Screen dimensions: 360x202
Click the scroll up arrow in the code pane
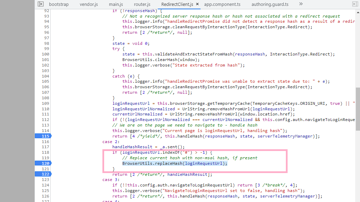click(358, 12)
